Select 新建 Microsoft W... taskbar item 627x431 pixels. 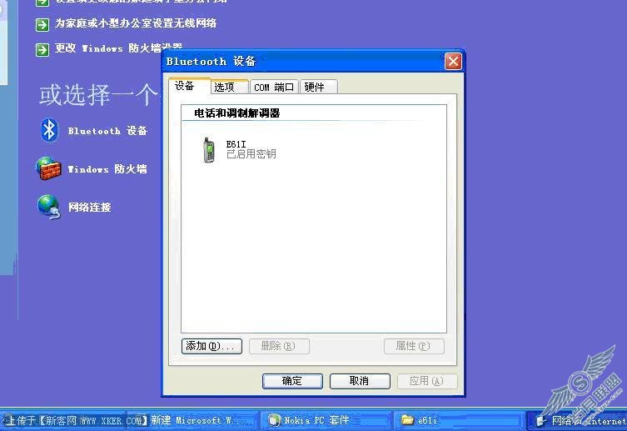(x=197, y=420)
